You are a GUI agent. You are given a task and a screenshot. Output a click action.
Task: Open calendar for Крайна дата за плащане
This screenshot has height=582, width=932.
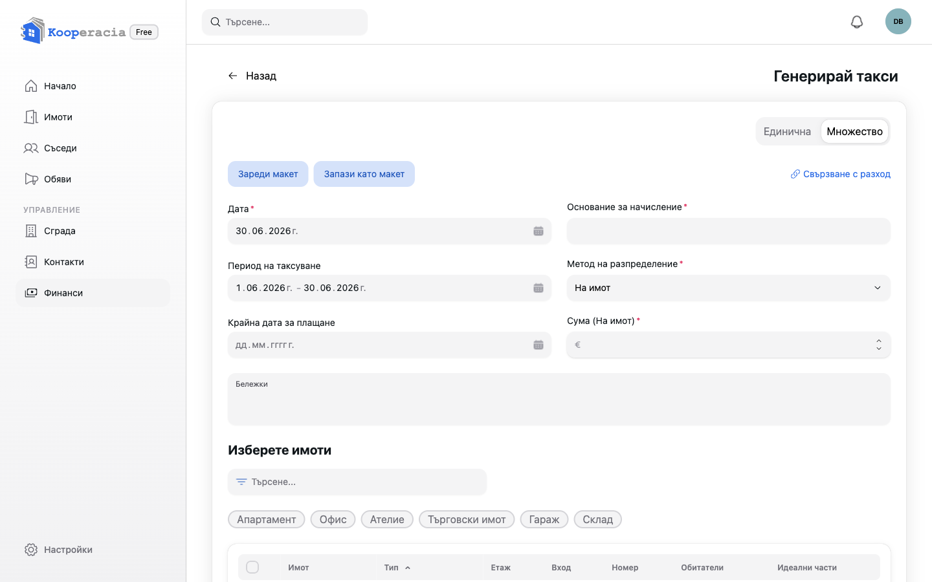538,345
